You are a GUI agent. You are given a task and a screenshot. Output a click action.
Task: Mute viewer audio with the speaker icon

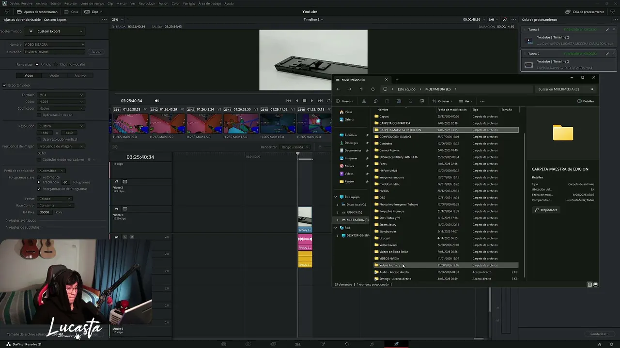coord(156,101)
